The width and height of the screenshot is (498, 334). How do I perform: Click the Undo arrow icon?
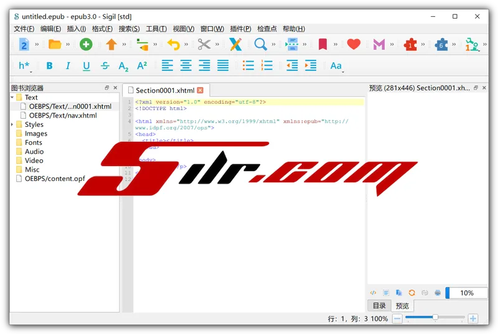[174, 44]
